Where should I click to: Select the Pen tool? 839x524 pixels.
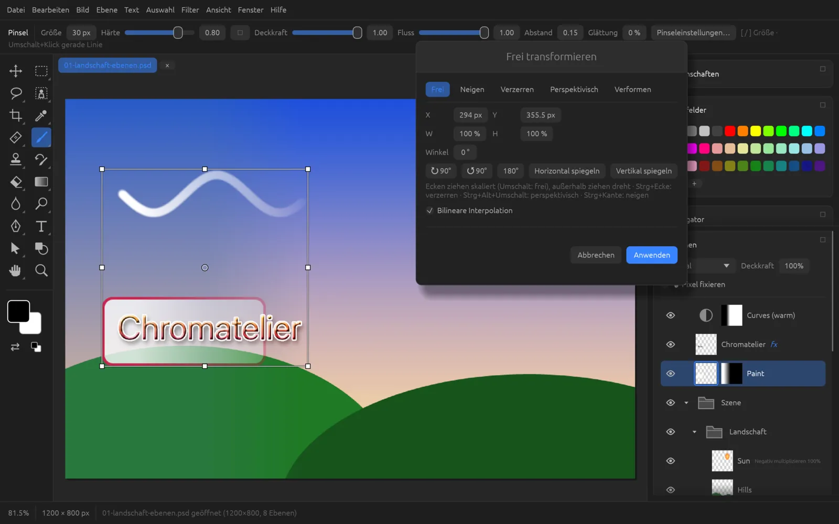pyautogui.click(x=16, y=226)
